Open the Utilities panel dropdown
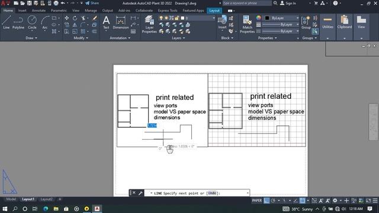The image size is (379, 213). point(327,38)
